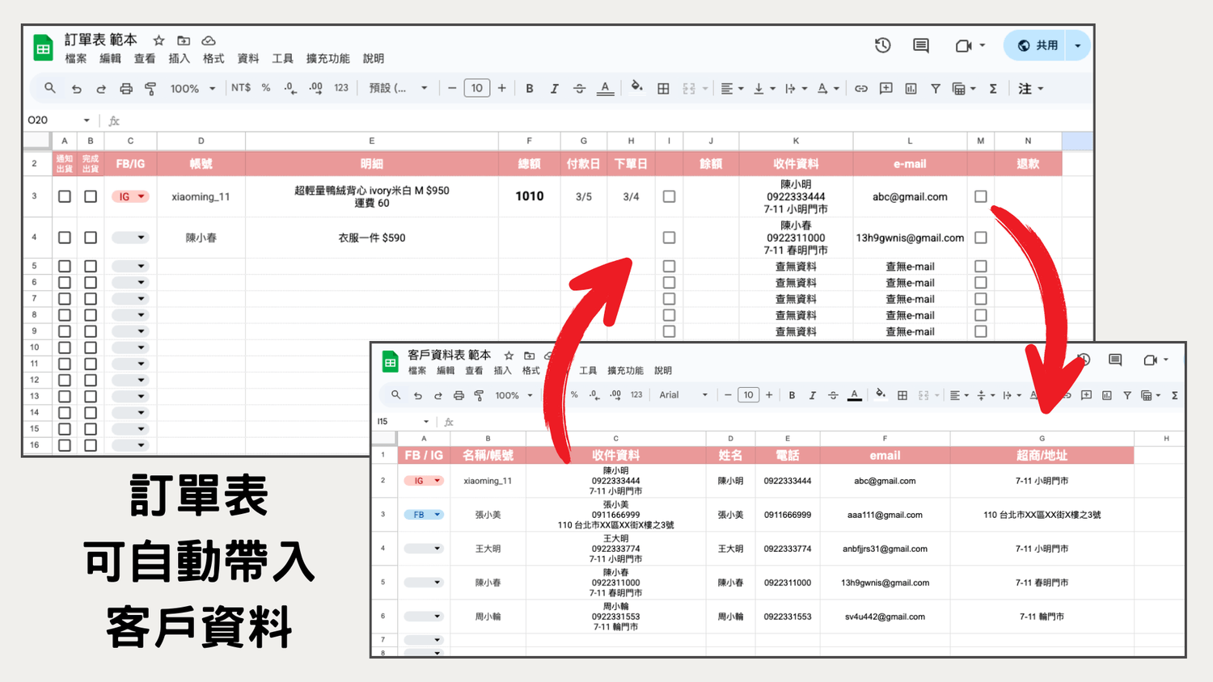This screenshot has height=682, width=1213.
Task: Activate paint format in 訂單表 toolbar
Action: click(150, 89)
